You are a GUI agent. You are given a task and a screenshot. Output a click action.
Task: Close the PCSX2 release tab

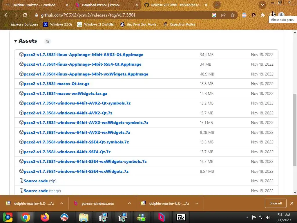point(206,5)
